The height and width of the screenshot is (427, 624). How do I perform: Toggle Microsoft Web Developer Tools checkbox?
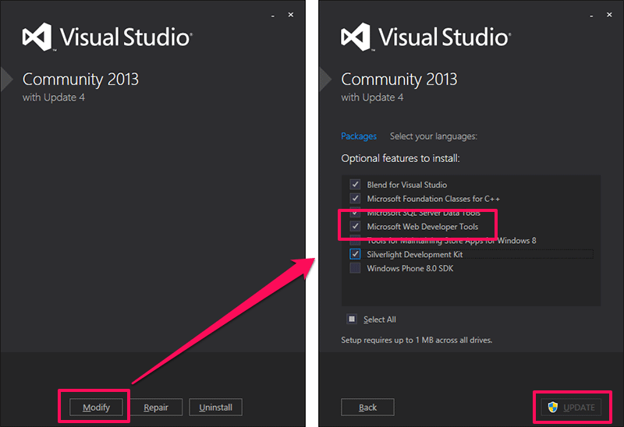356,227
